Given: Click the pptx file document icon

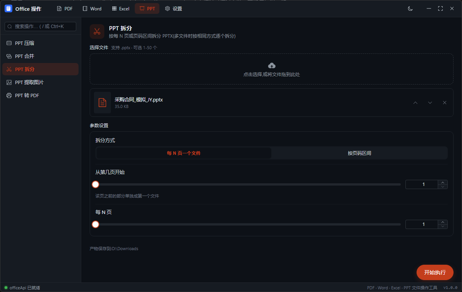Looking at the screenshot, I should 102,103.
